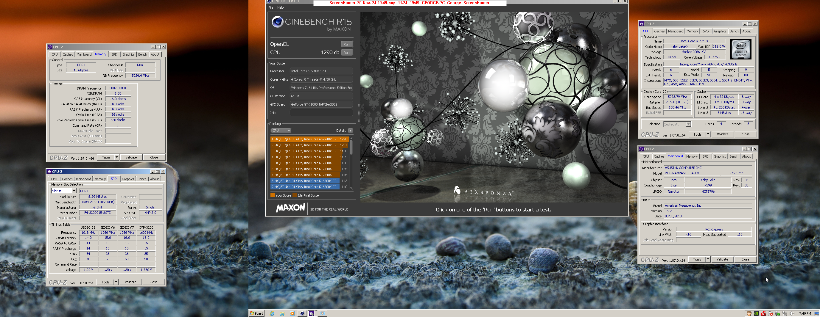Click the safely remove hardware tray icon
This screenshot has height=317, width=820.
(777, 313)
